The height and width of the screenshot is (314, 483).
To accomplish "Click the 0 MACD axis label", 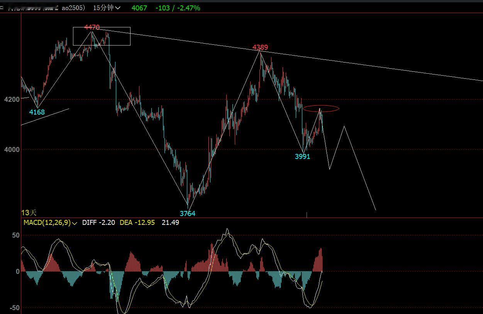I will 18,272.
